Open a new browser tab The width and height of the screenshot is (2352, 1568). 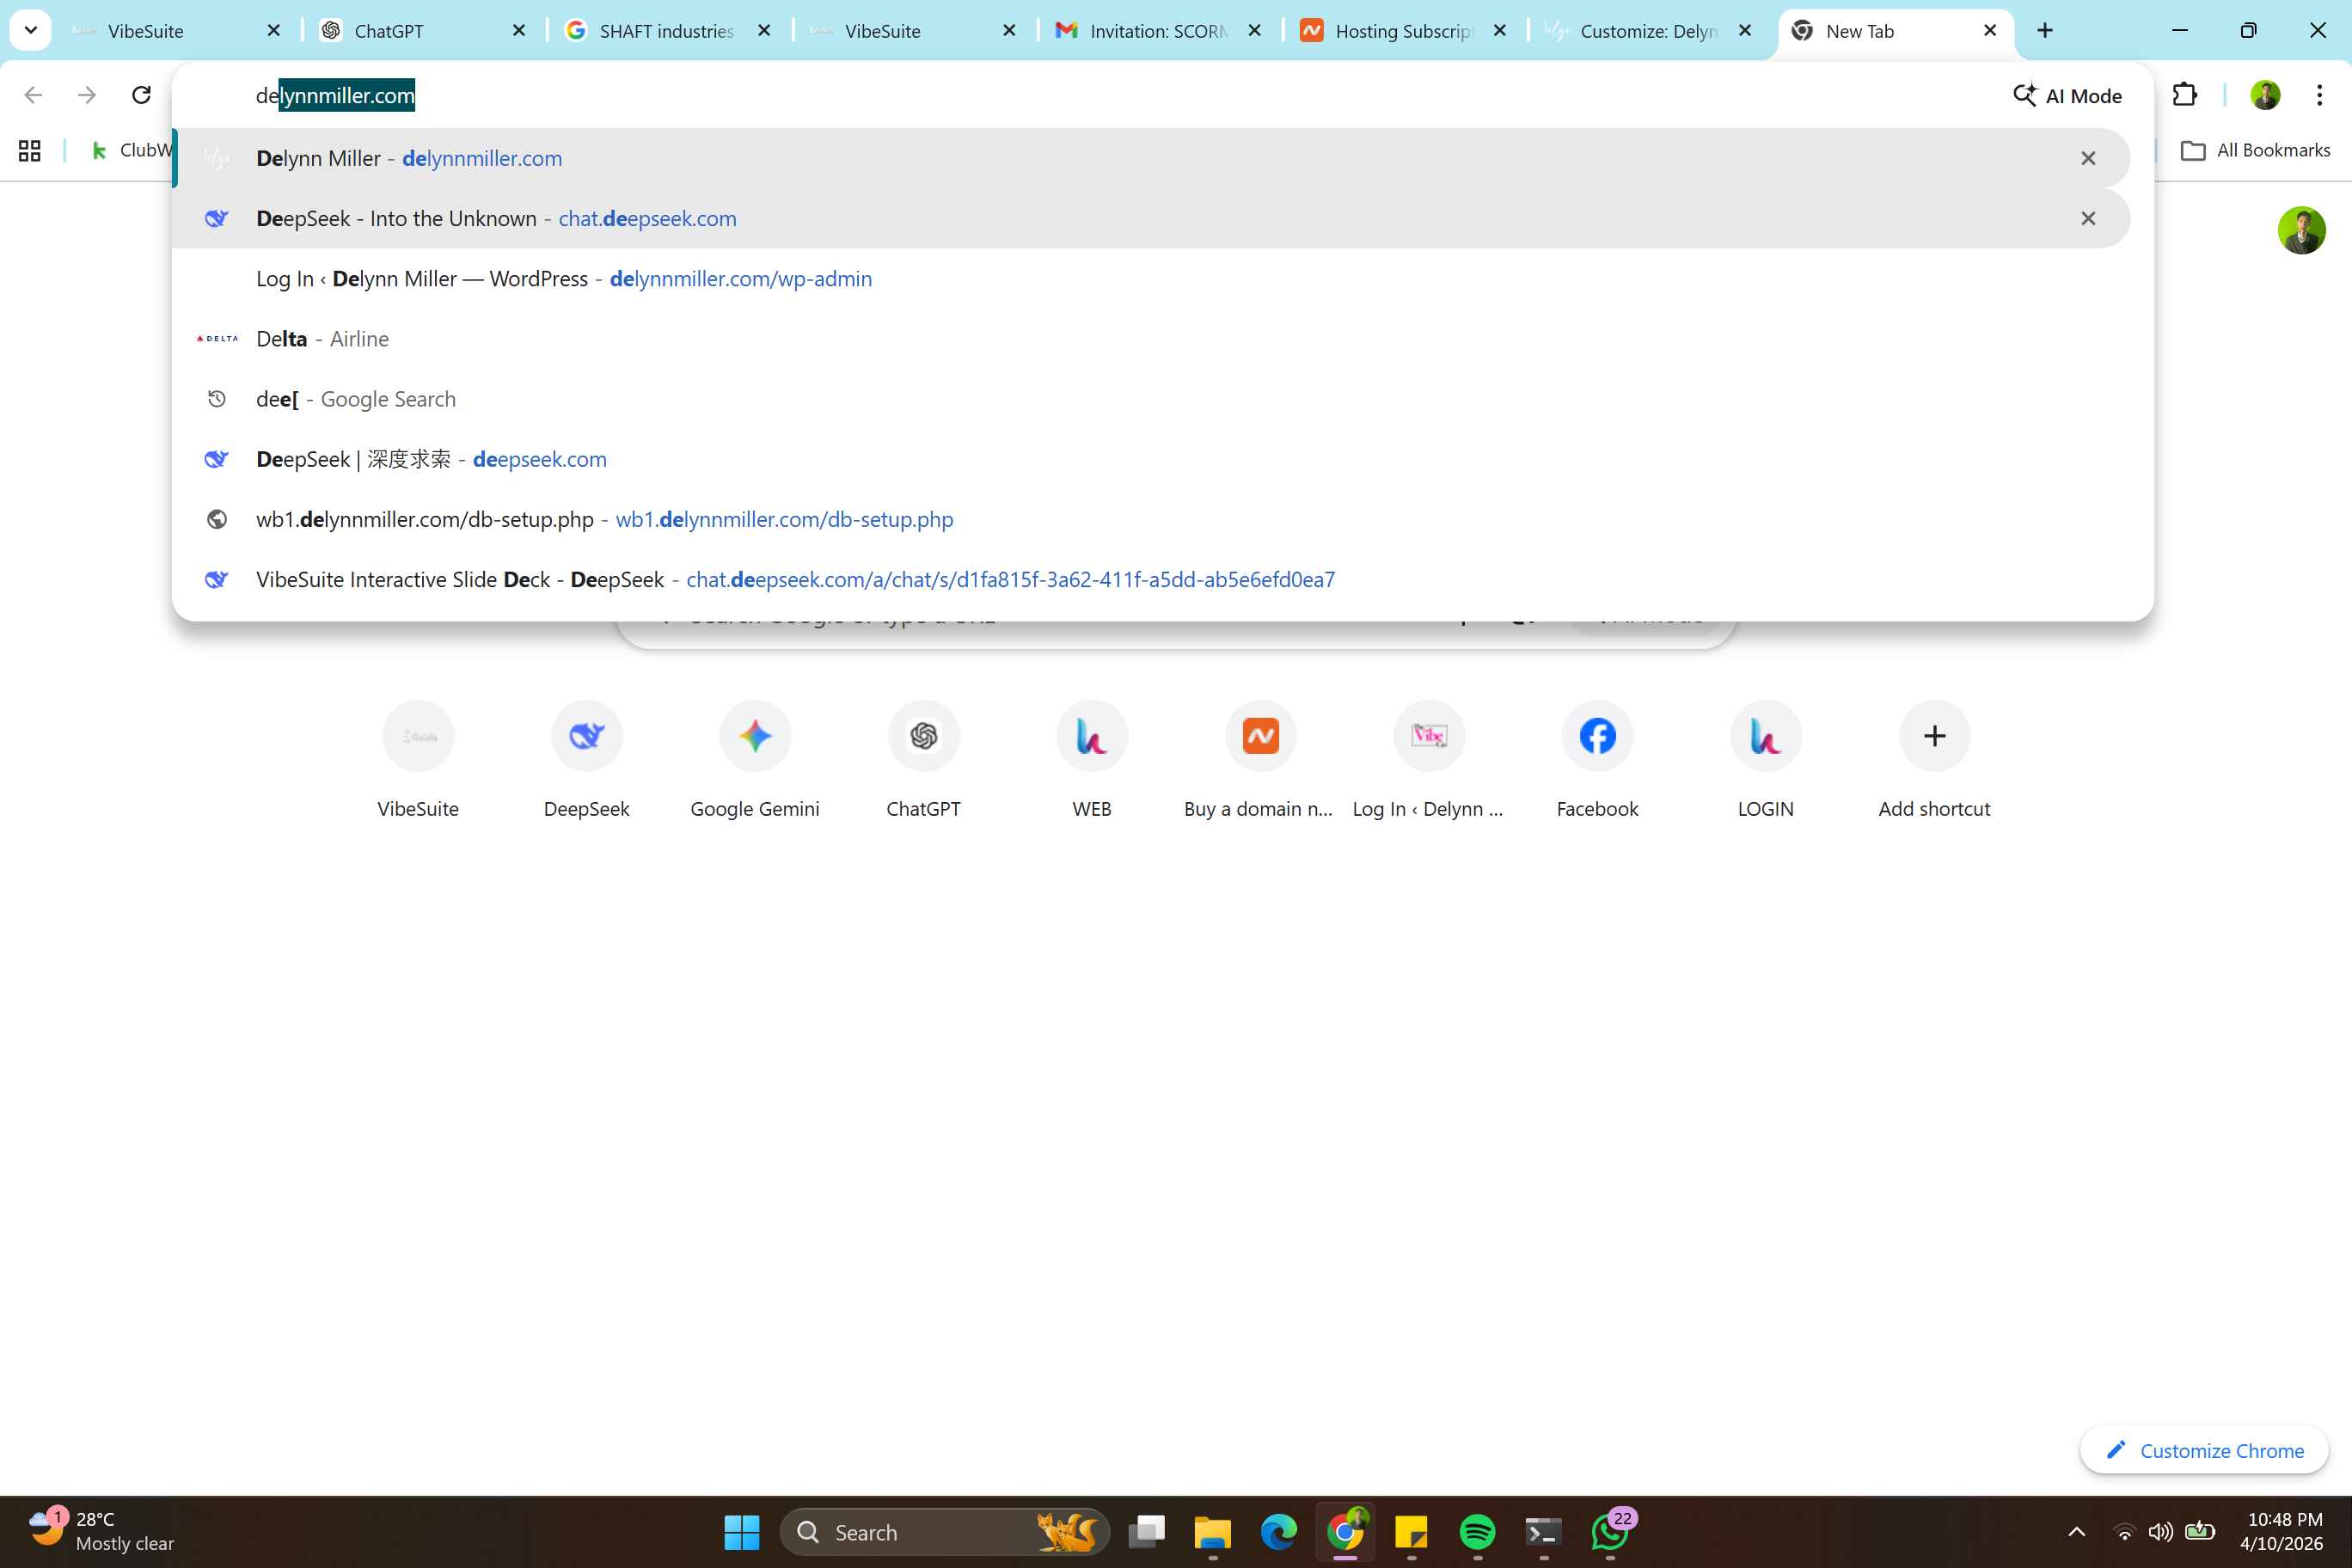pyautogui.click(x=2045, y=31)
